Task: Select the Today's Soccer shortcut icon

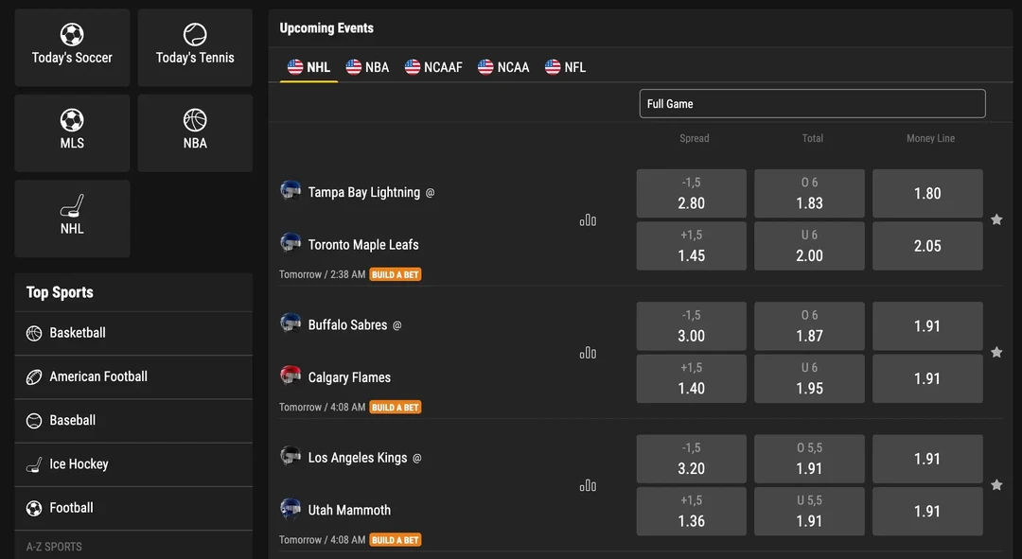Action: [x=72, y=36]
